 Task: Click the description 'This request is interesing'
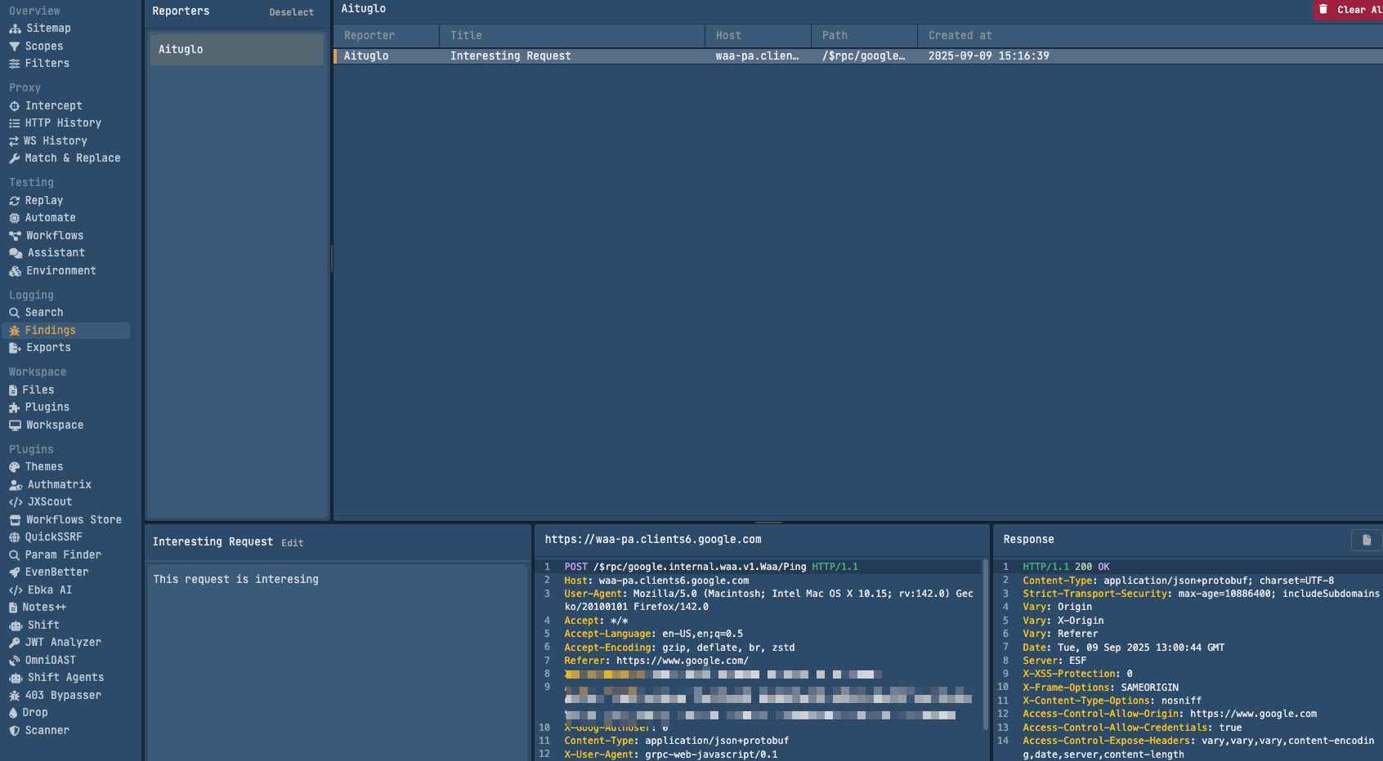pos(235,580)
